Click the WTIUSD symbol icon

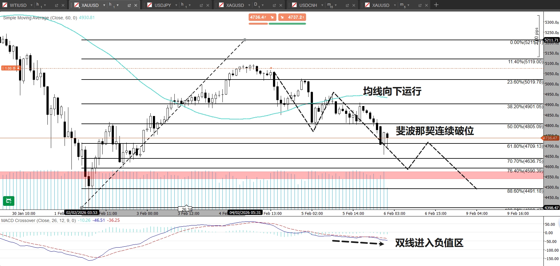5,5
